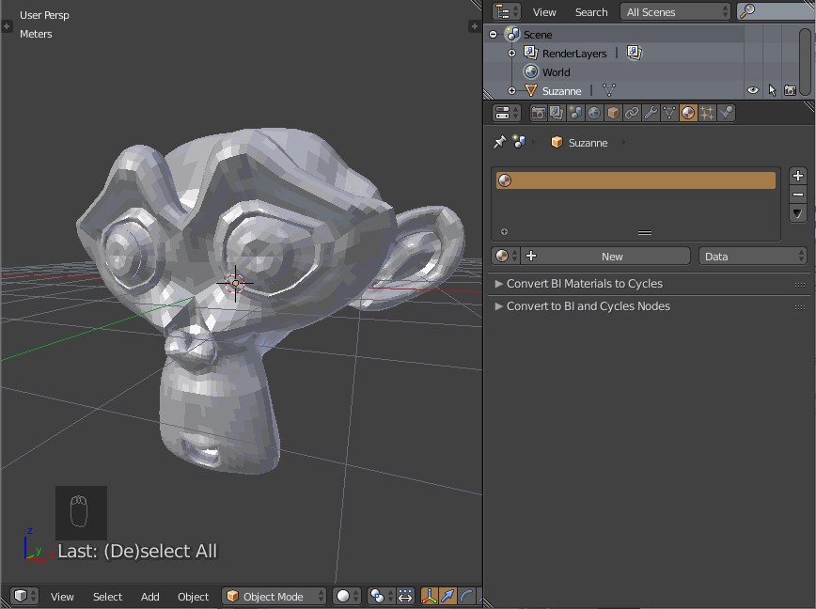Open material slot specials down-arrow menu

[798, 213]
